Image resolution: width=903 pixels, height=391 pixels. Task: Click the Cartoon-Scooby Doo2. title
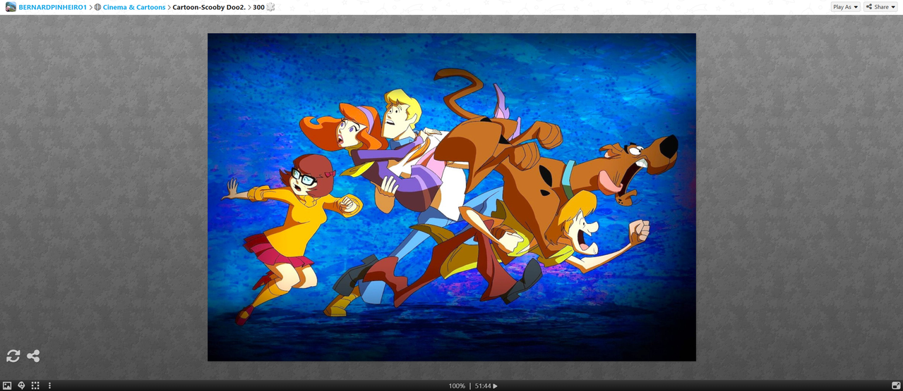coord(209,7)
